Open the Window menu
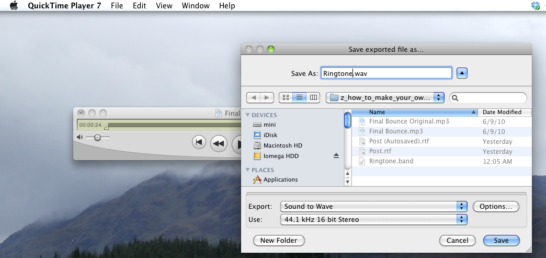This screenshot has width=546, height=258. click(x=196, y=6)
